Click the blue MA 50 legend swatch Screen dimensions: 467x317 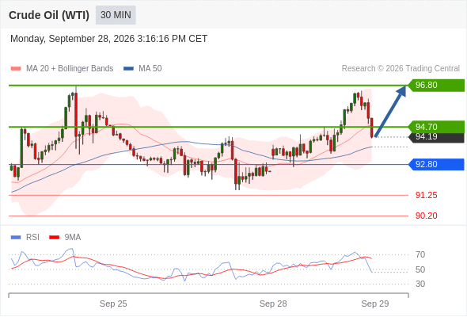pos(128,69)
